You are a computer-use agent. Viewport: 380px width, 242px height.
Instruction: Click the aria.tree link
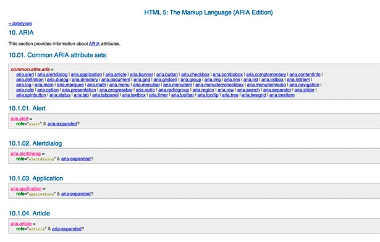point(230,95)
